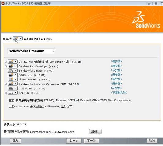163x146 pixels.
Task: Click the Simulation 安装 note text
Action: tap(41, 107)
